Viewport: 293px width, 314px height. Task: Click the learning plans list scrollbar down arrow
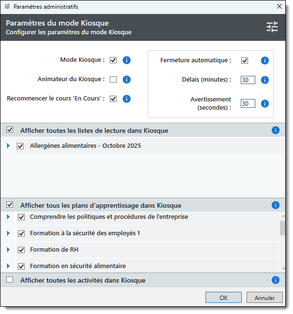[284, 268]
